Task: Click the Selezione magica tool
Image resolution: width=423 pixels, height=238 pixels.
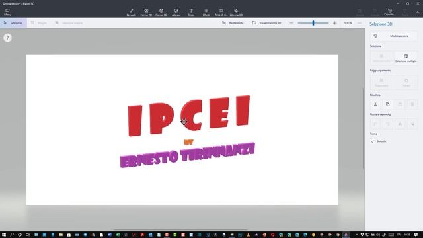Action: (69, 23)
